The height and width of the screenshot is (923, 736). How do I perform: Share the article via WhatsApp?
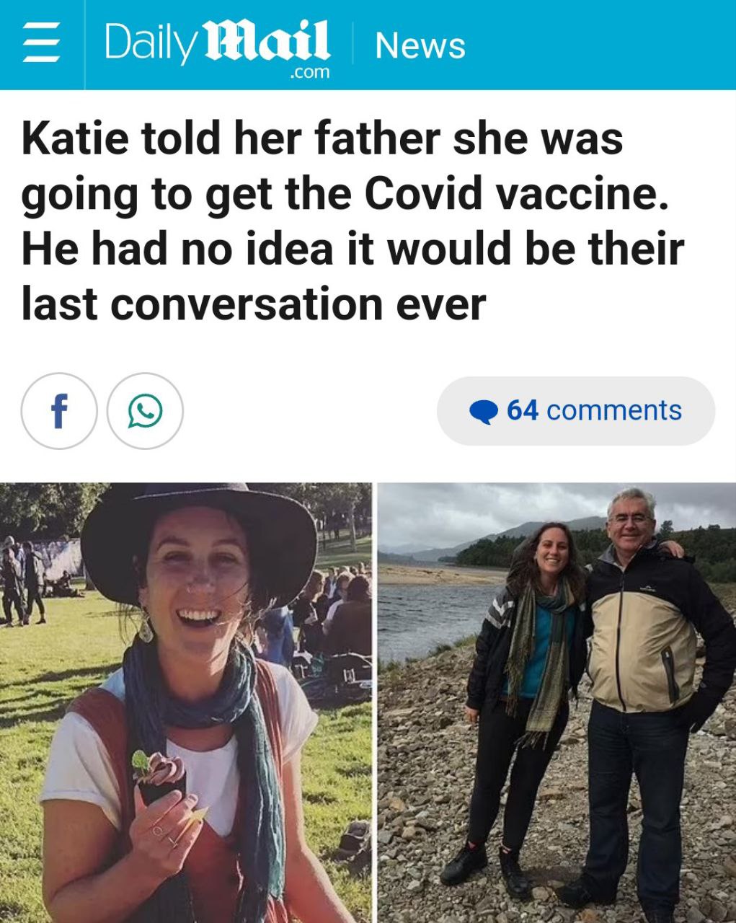pyautogui.click(x=145, y=411)
